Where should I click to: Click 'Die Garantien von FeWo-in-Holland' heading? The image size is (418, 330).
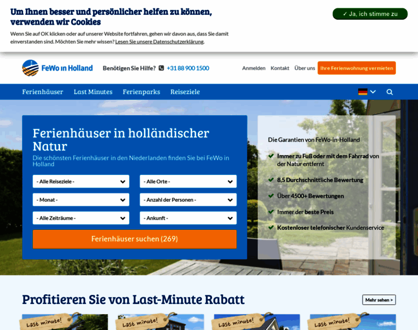pyautogui.click(x=314, y=140)
